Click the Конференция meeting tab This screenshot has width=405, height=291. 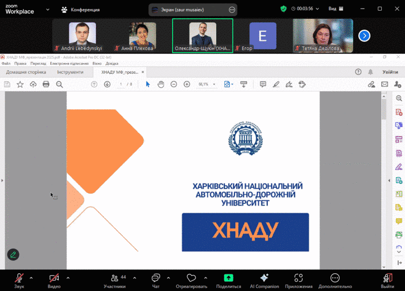(80, 10)
